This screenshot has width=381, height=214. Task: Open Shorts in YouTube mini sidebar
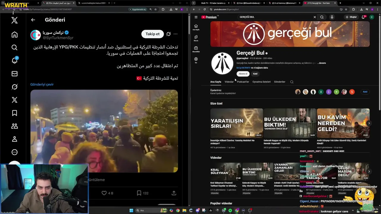click(x=196, y=38)
